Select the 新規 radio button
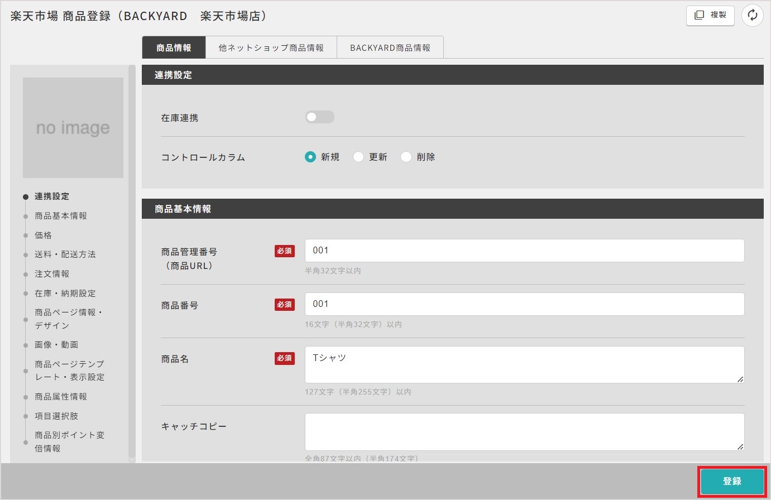 [310, 157]
